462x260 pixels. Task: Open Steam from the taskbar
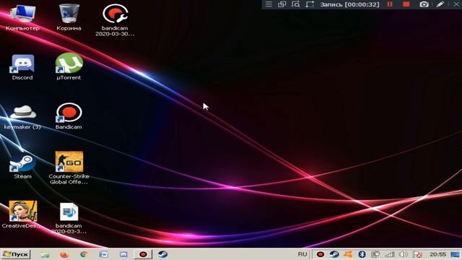coord(162,254)
